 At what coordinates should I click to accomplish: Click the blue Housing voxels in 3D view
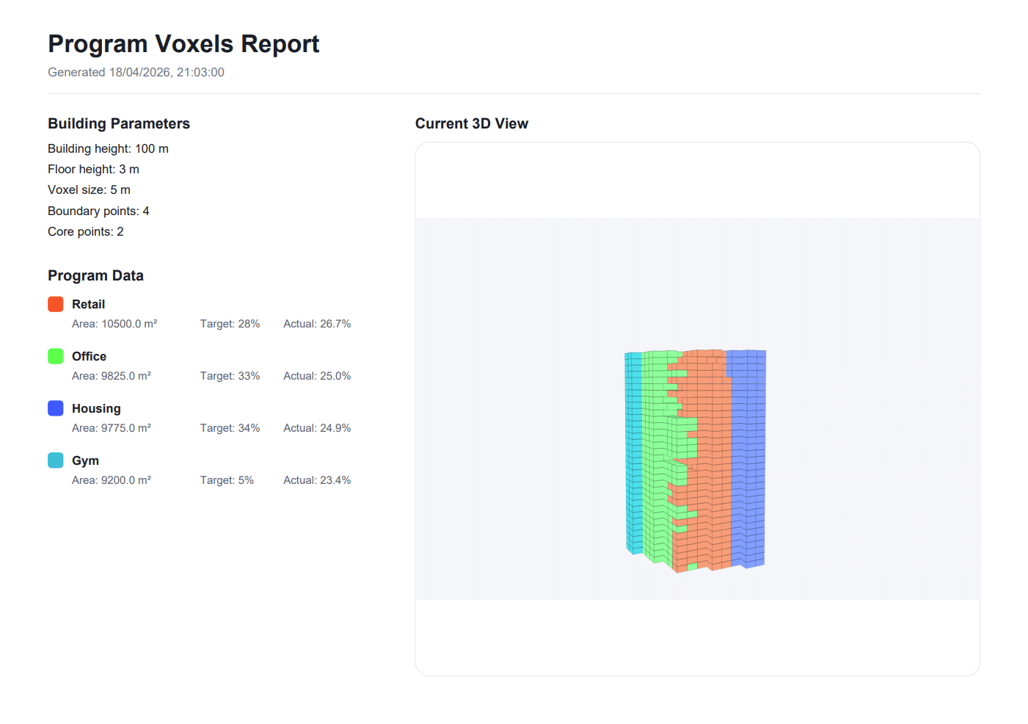(748, 455)
